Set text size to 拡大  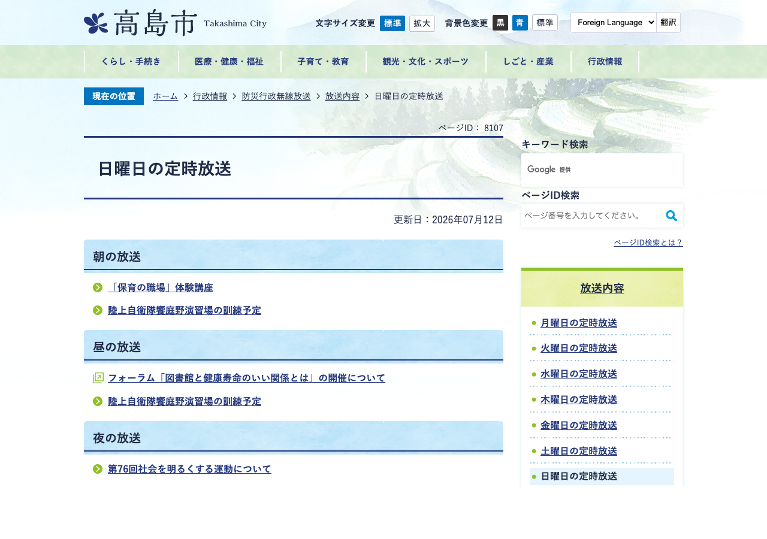(x=422, y=23)
